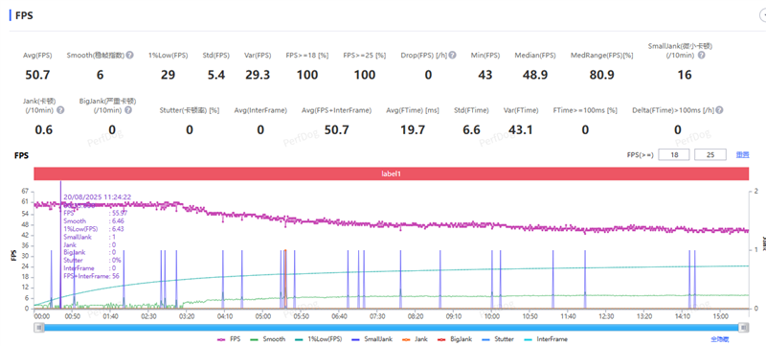Click the 1%Low(FPS) value 29
The image size is (766, 346).
[x=169, y=75]
